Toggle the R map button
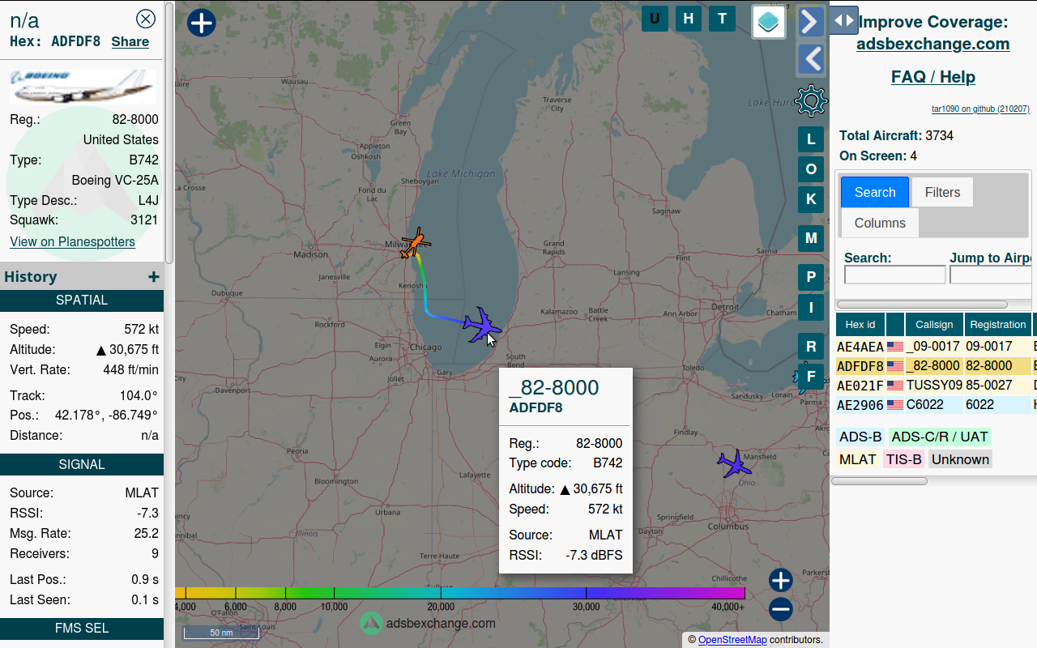Viewport: 1037px width, 648px height. click(x=811, y=346)
